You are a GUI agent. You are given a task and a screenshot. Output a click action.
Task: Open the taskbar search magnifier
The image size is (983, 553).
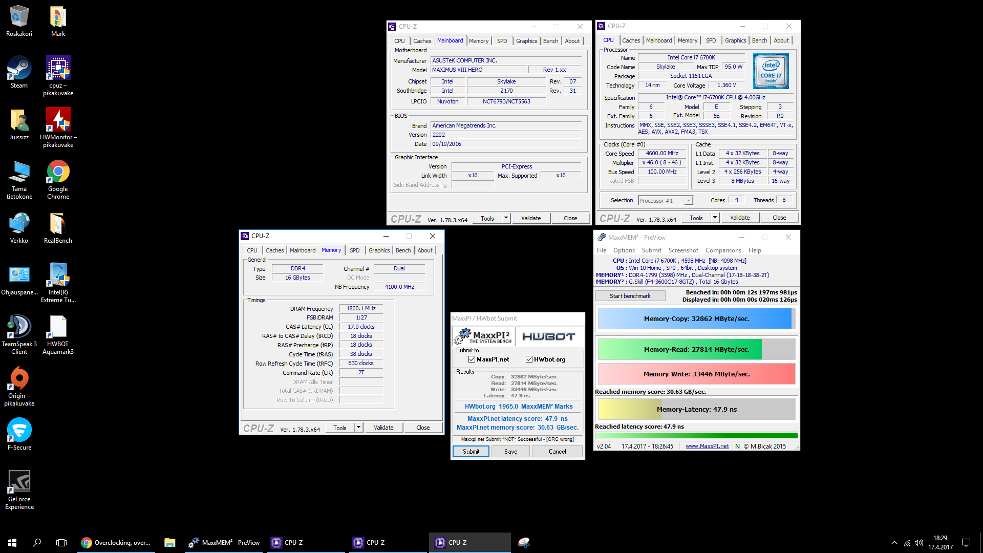pos(37,542)
